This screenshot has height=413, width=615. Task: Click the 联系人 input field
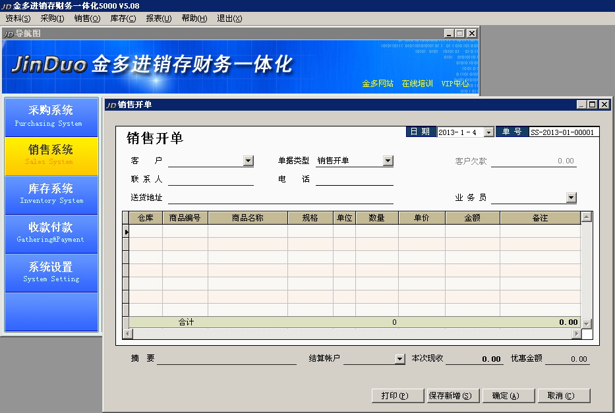tap(211, 179)
